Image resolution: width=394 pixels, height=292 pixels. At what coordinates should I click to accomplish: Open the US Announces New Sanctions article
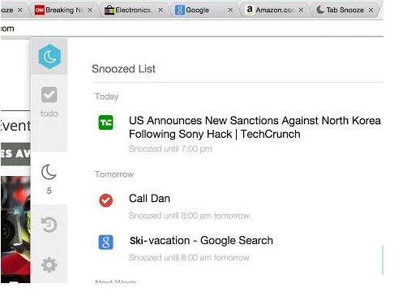click(255, 127)
